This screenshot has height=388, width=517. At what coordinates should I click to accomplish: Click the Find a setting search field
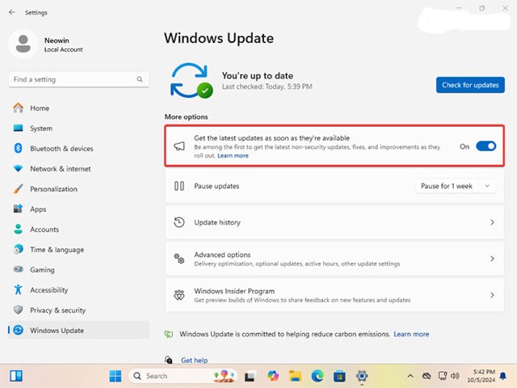[x=78, y=79]
